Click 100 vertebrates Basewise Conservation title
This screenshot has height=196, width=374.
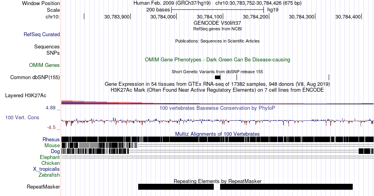click(217, 108)
